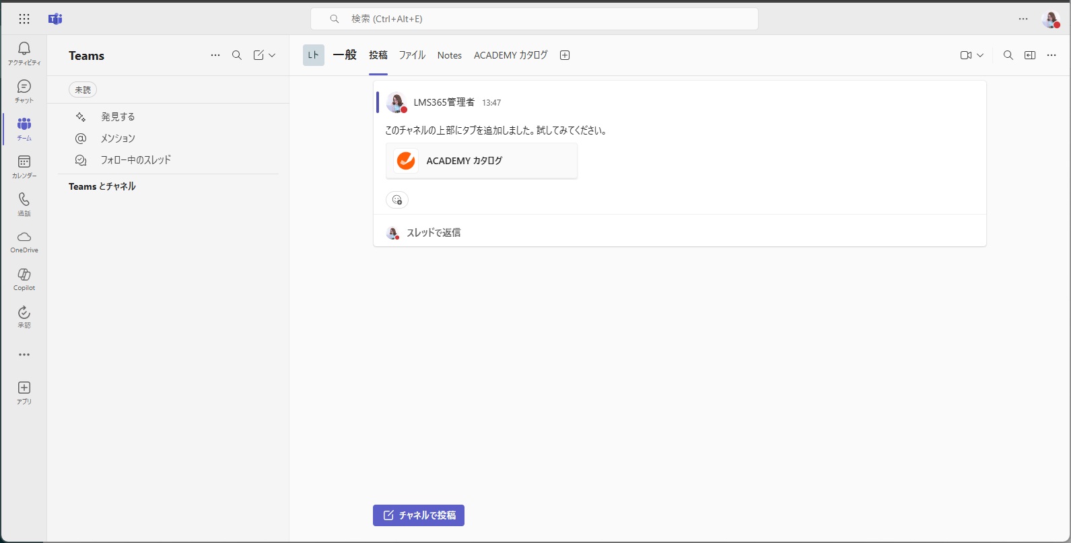Open 発見する in the Teams panel
This screenshot has width=1071, height=543.
tap(168, 116)
